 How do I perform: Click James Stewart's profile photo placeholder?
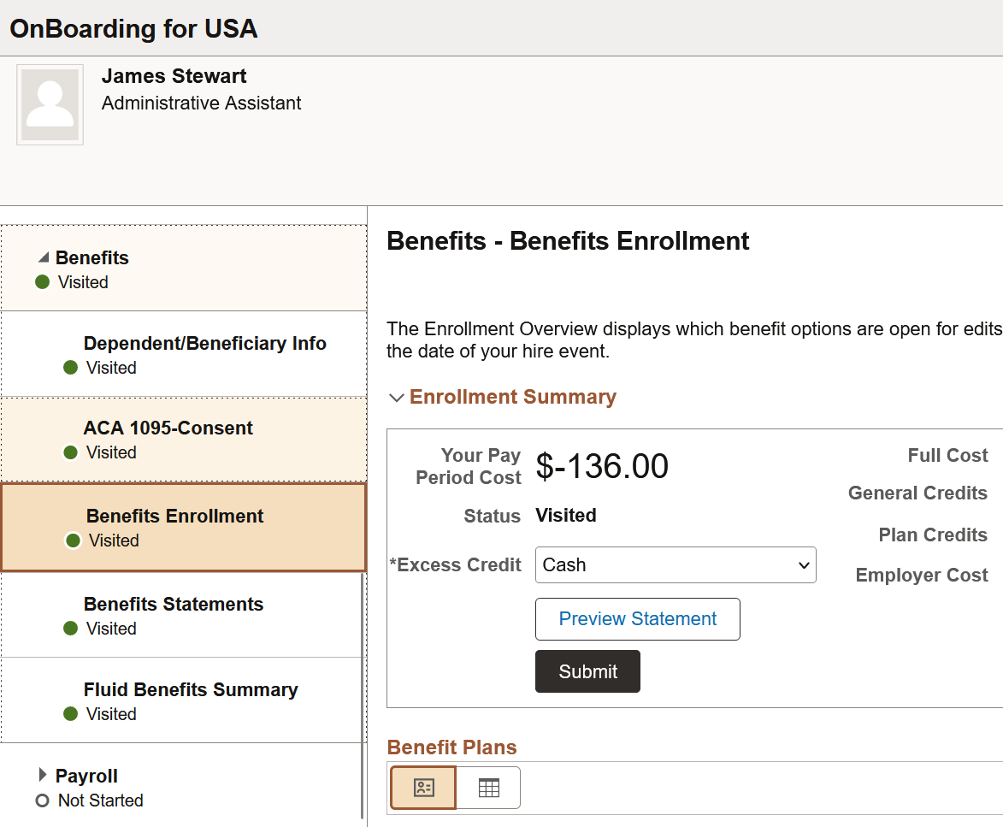click(x=50, y=104)
